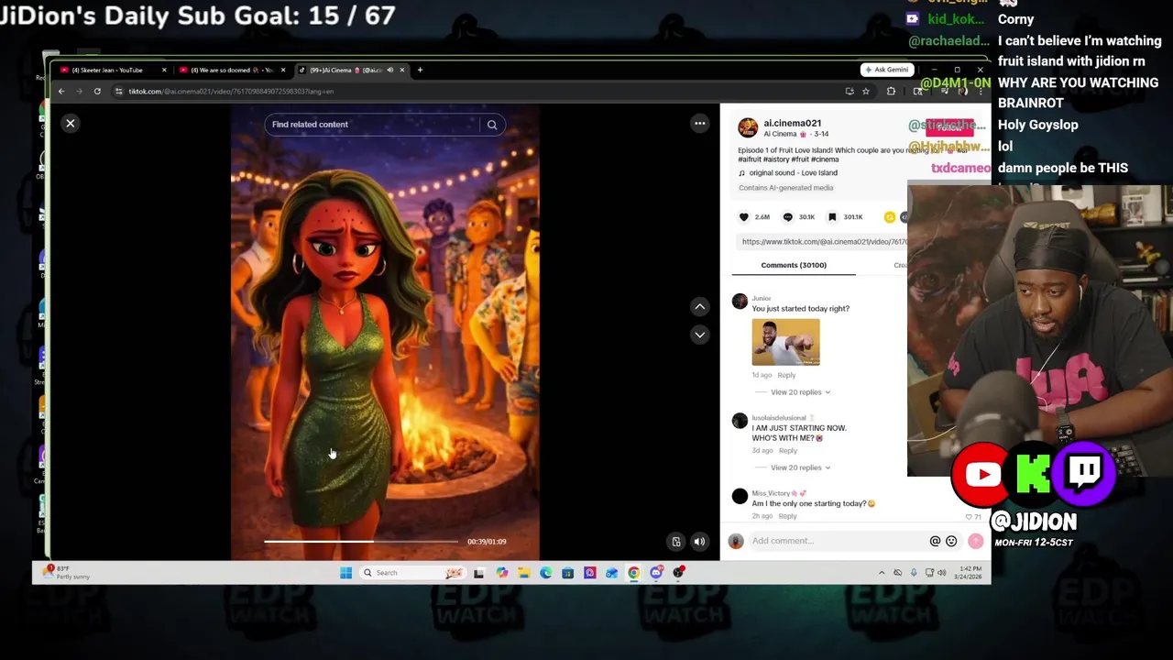Close the Skeeter Jean YouTube tab
The image size is (1173, 660).
coord(164,70)
